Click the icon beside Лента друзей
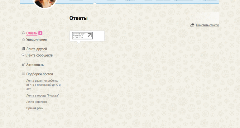This screenshot has height=128, width=240. tap(23, 49)
